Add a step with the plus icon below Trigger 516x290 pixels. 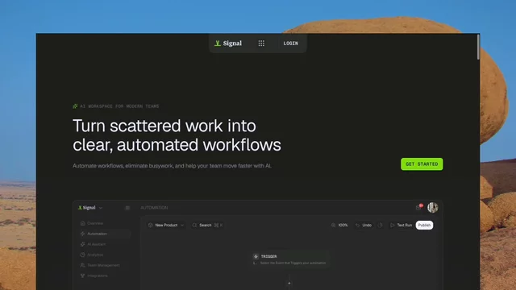click(x=289, y=283)
